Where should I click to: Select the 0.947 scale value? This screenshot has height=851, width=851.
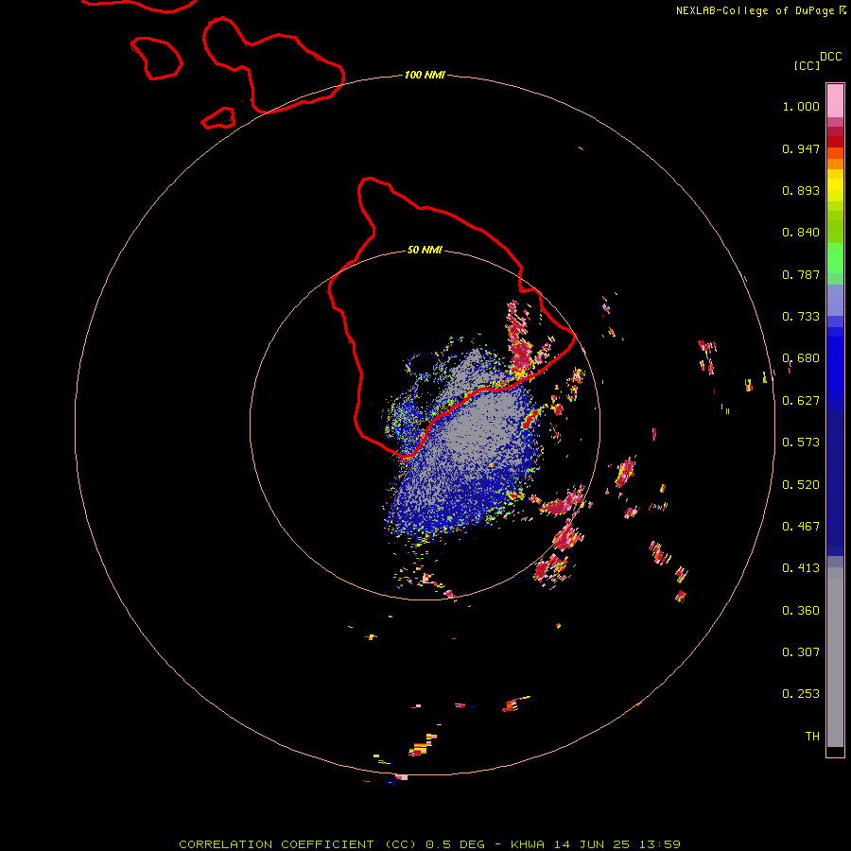801,148
